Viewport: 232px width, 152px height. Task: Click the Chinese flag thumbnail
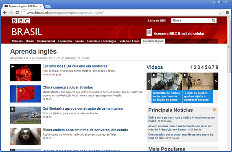tap(26, 94)
